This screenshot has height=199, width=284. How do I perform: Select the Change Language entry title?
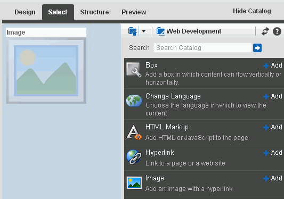173,96
